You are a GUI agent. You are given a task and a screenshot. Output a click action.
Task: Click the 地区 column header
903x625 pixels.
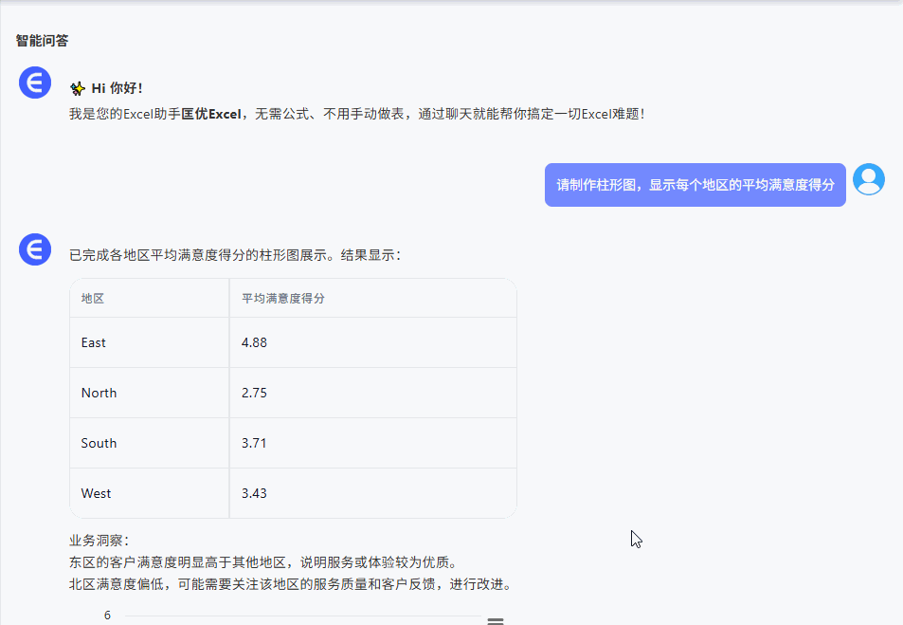point(150,298)
